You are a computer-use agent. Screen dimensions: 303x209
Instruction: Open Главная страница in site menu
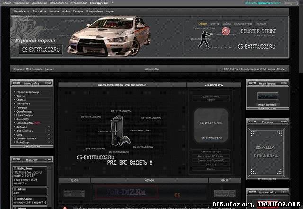click(27, 92)
